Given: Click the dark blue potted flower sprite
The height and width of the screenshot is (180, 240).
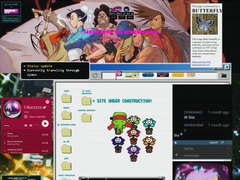Looking at the screenshot, I should coord(118,144).
